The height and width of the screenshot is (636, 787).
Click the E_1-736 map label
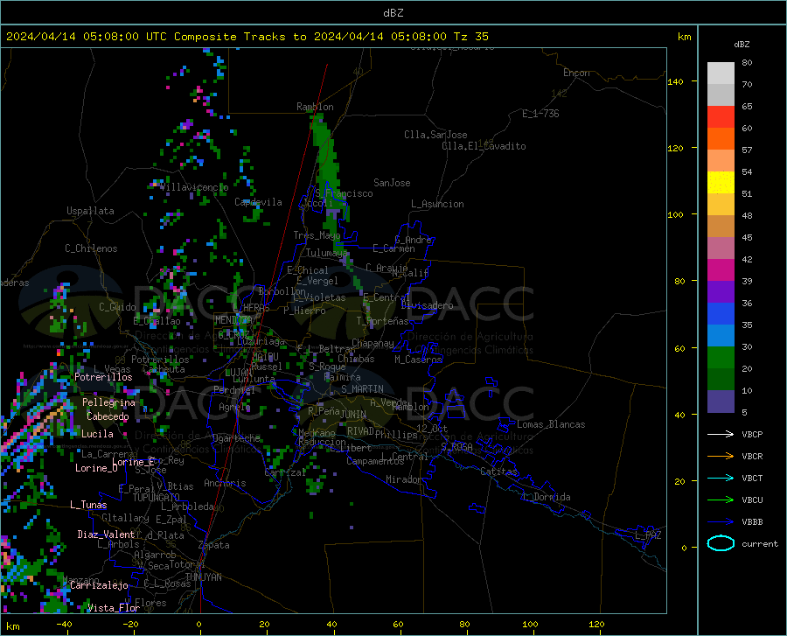tap(540, 114)
